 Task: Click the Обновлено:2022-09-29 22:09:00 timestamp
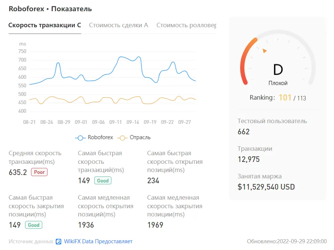click(287, 241)
